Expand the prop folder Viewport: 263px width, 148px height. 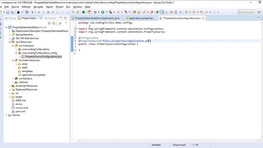point(16,64)
